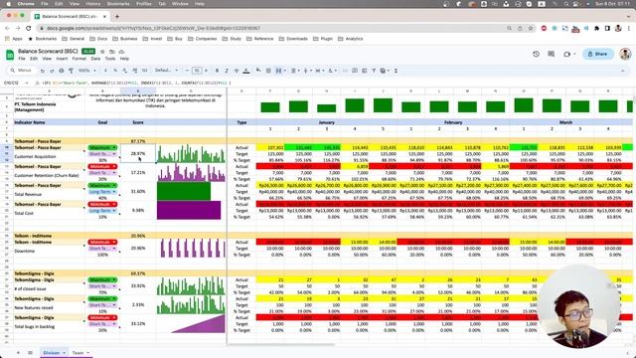636x358 pixels.
Task: Click the Share button
Action: (x=598, y=54)
